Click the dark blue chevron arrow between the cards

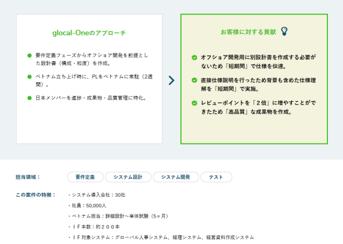171,81
